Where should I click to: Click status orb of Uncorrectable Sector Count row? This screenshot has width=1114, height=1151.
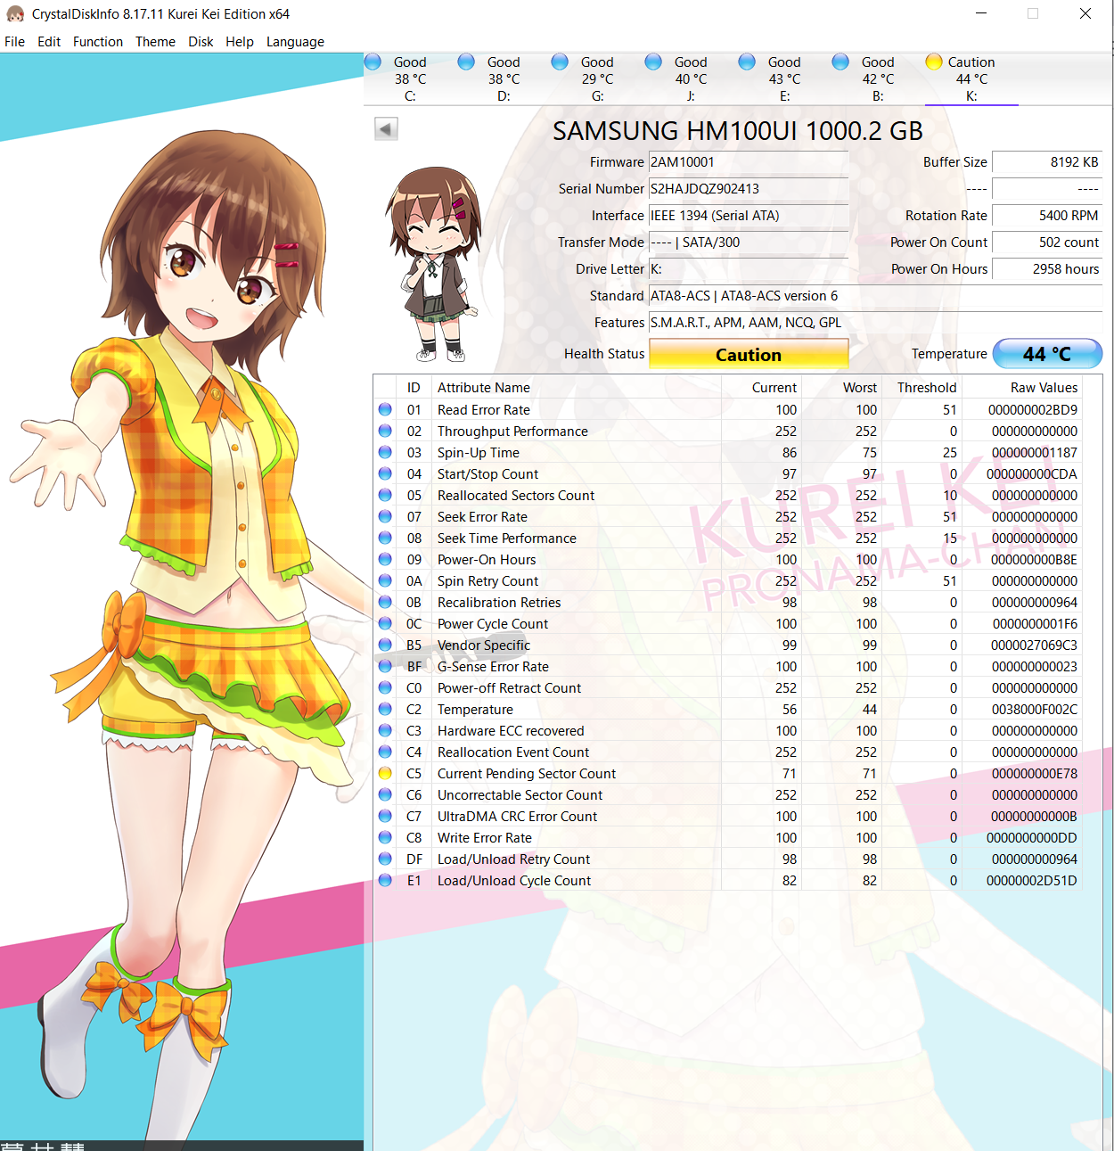click(385, 794)
